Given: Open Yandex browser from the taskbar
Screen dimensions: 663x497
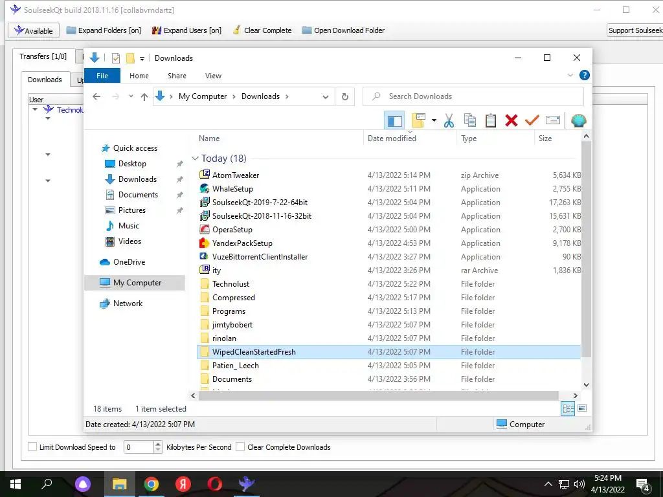Looking at the screenshot, I should (183, 484).
